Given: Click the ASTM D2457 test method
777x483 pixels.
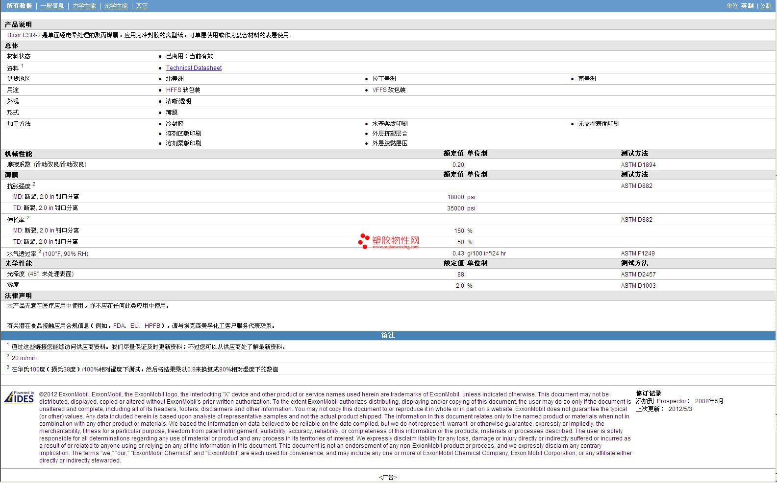Looking at the screenshot, I should tap(638, 275).
